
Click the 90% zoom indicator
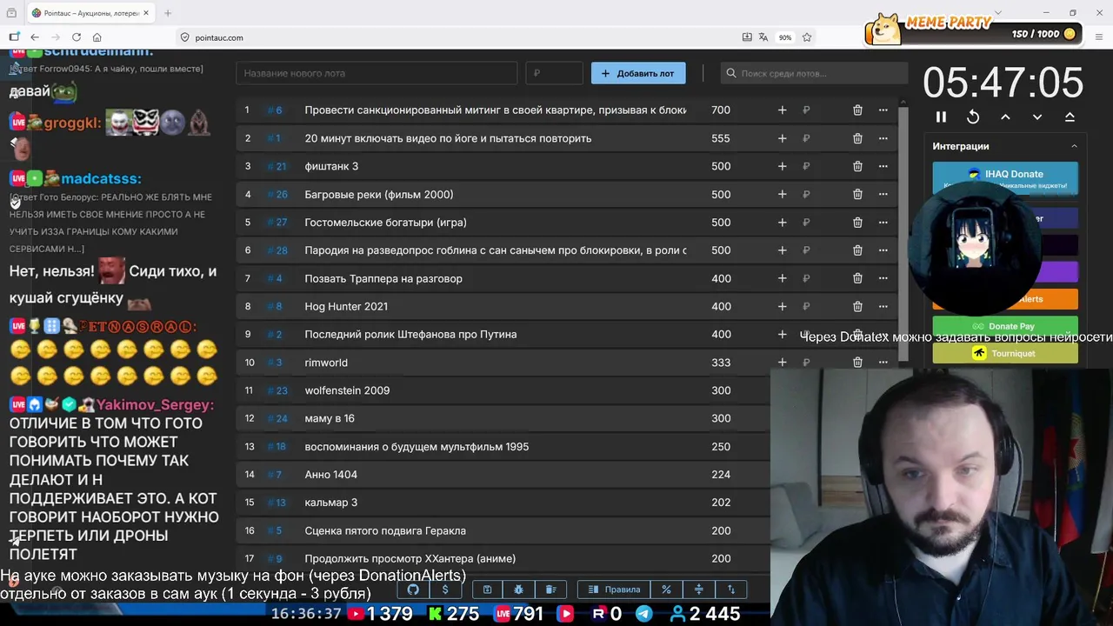click(785, 37)
